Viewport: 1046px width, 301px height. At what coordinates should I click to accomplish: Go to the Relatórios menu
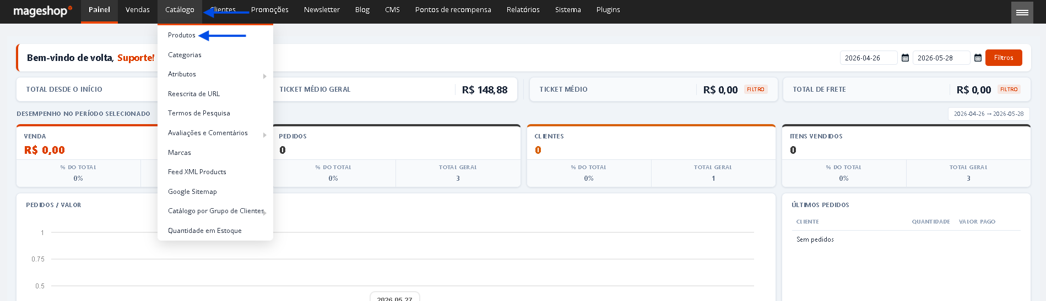tap(523, 10)
